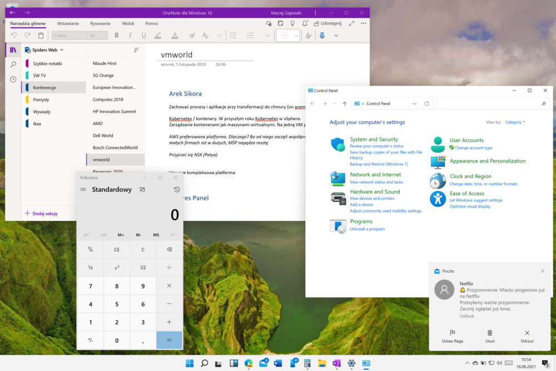Enter full screen mode with expand arrows
Screen dimensions: 556x371
click(x=352, y=23)
